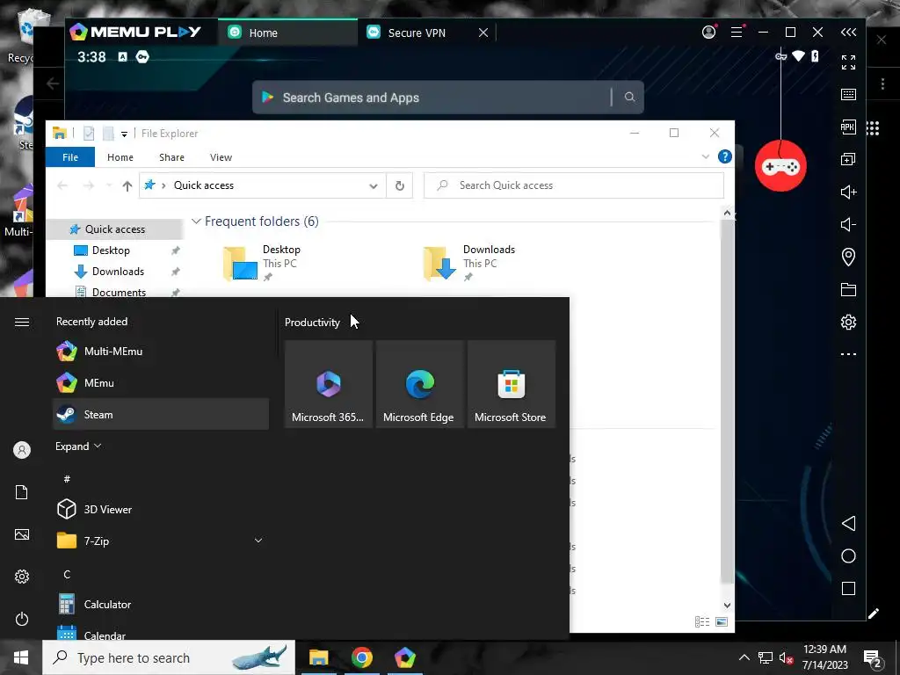Image resolution: width=900 pixels, height=675 pixels.
Task: Tap the Android home circle button
Action: tap(848, 556)
